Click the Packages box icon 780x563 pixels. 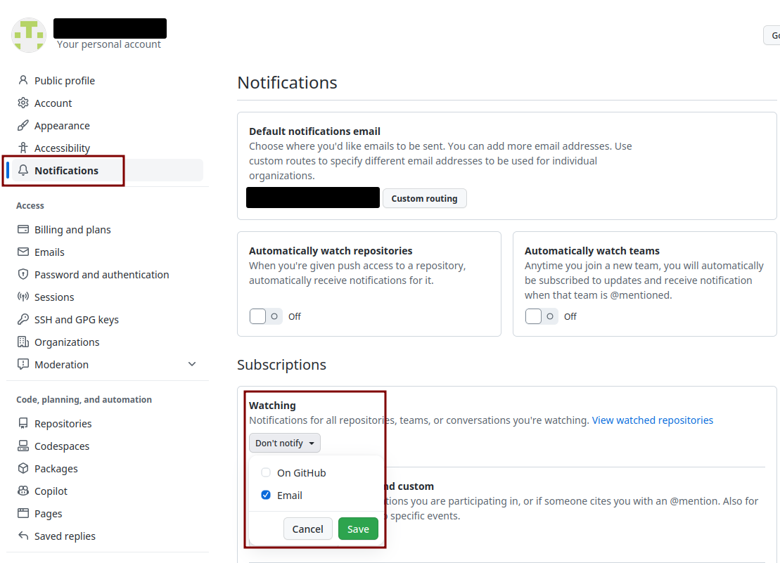click(23, 468)
